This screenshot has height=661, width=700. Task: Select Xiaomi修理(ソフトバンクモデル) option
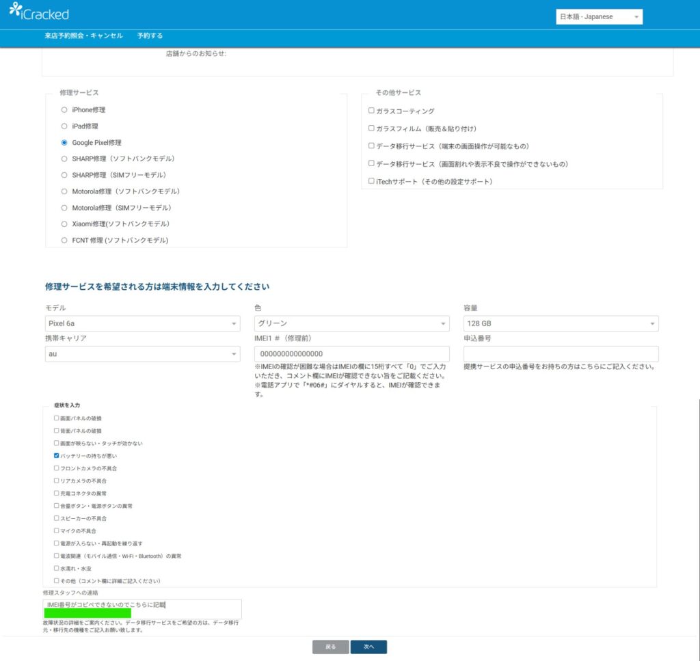coord(64,224)
